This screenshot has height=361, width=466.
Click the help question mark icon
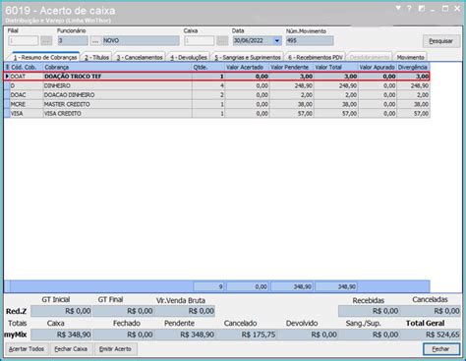(x=409, y=9)
